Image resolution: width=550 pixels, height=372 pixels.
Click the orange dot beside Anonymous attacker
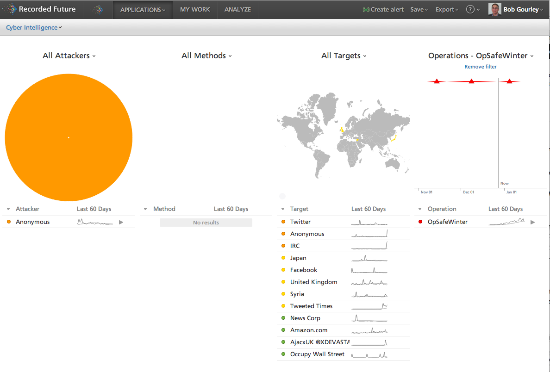click(x=9, y=222)
